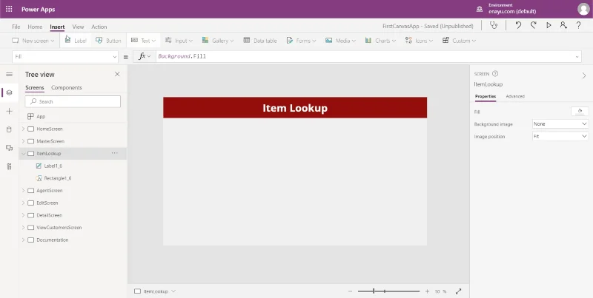Image resolution: width=593 pixels, height=298 pixels.
Task: Open the File menu
Action: [x=16, y=27]
